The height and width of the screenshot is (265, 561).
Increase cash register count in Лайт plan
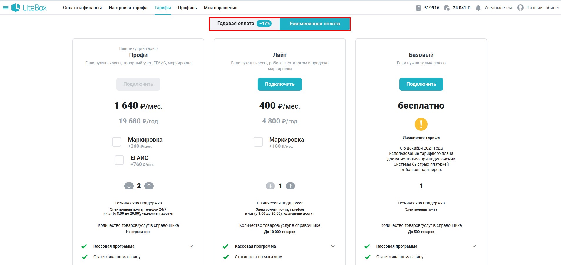(x=290, y=186)
